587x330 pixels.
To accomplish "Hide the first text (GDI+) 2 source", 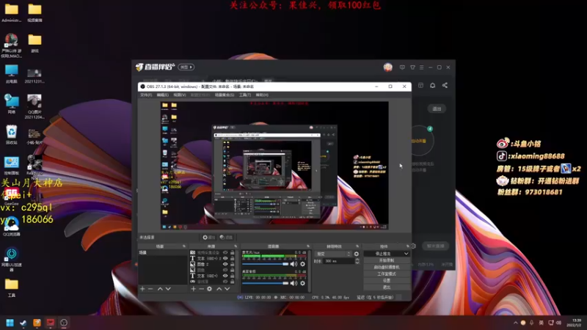I will pos(225,258).
